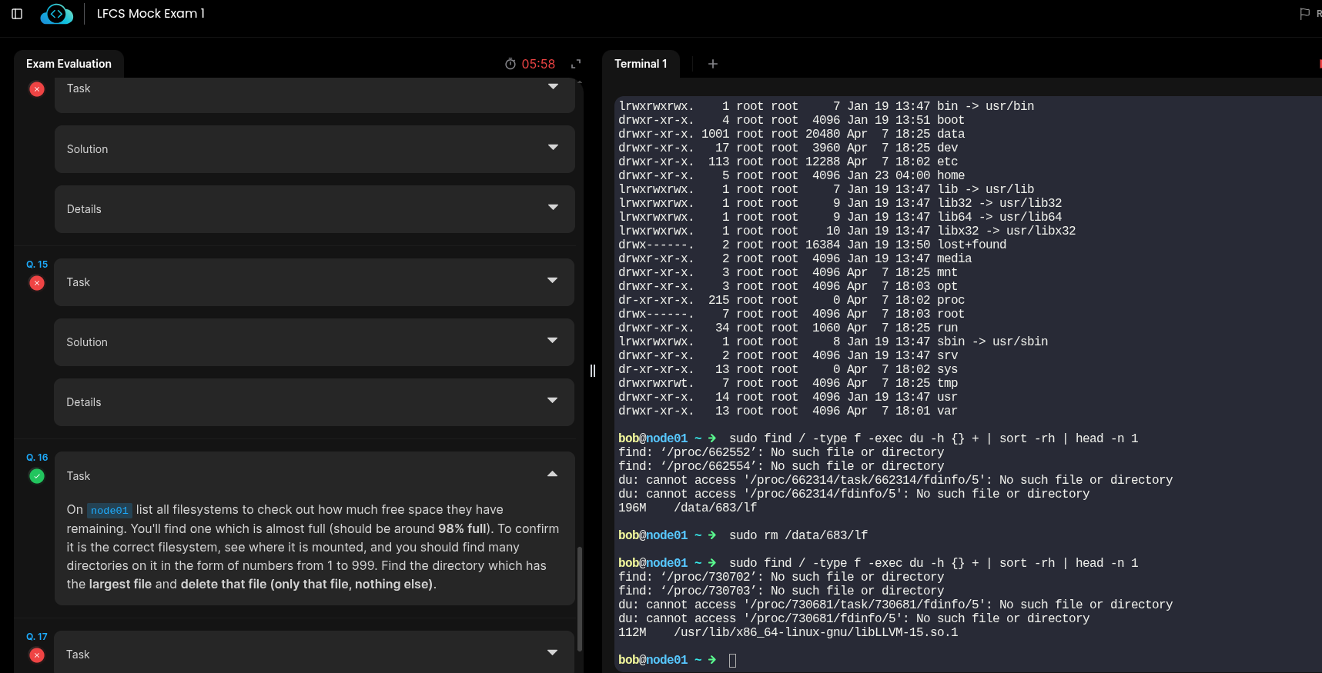The height and width of the screenshot is (673, 1322).
Task: Click the node01 link in task text
Action: (x=109, y=510)
